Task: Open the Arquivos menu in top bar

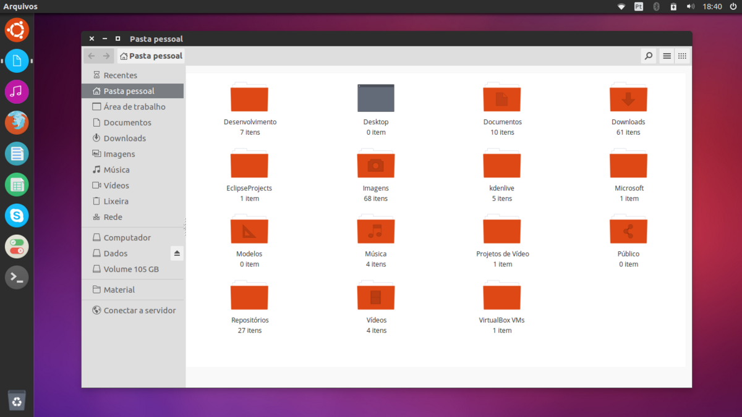Action: 20,6
